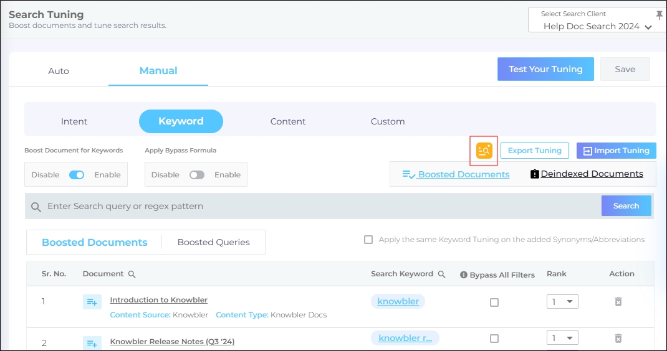Click the Export Tuning button

(534, 151)
